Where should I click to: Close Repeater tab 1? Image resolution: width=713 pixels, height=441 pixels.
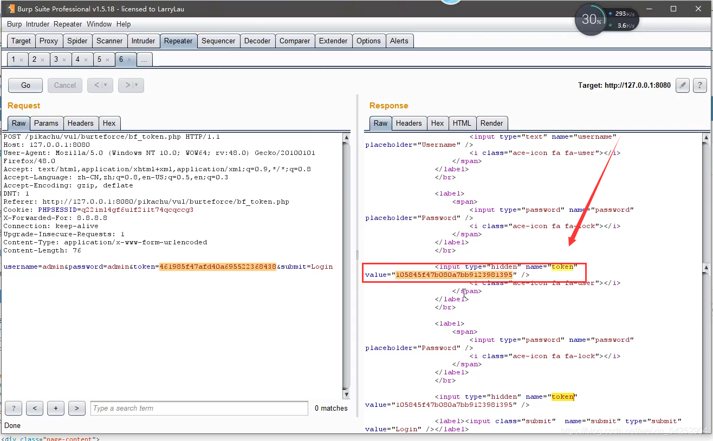pyautogui.click(x=21, y=60)
